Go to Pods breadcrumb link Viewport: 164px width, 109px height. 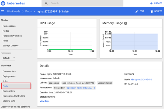(x=28, y=11)
